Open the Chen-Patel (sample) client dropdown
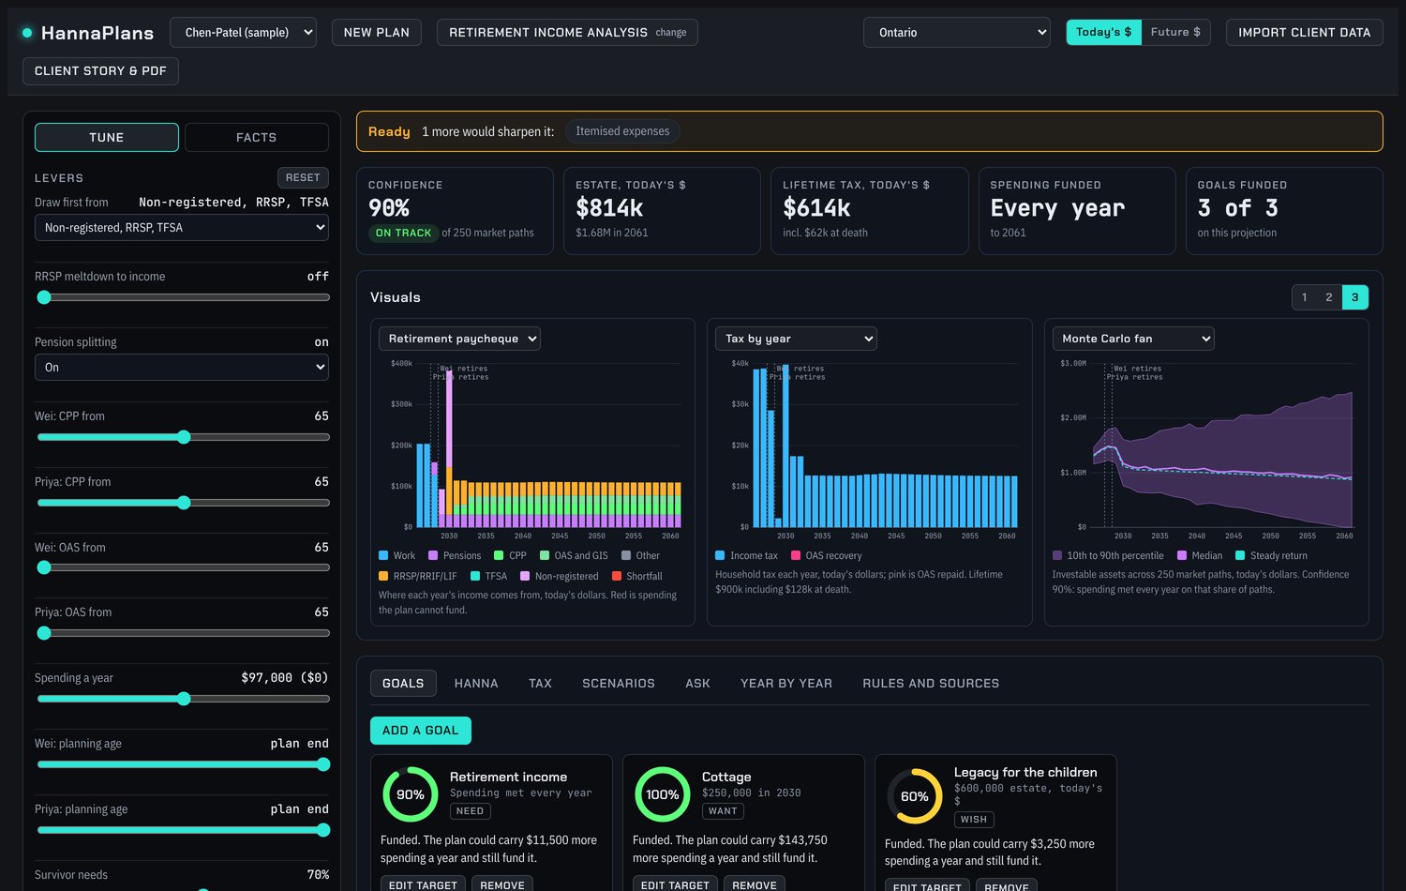The width and height of the screenshot is (1406, 891). 243,32
